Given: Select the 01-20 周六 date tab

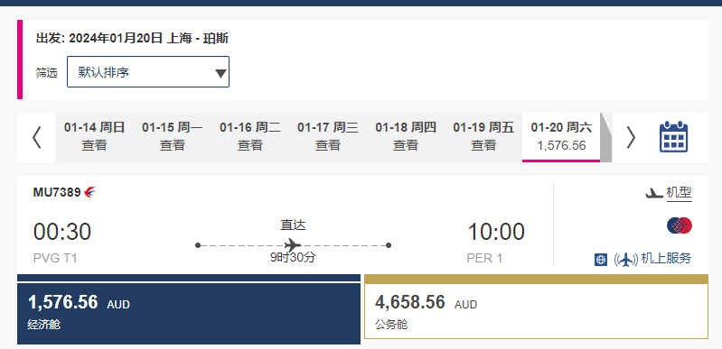Looking at the screenshot, I should click(561, 136).
